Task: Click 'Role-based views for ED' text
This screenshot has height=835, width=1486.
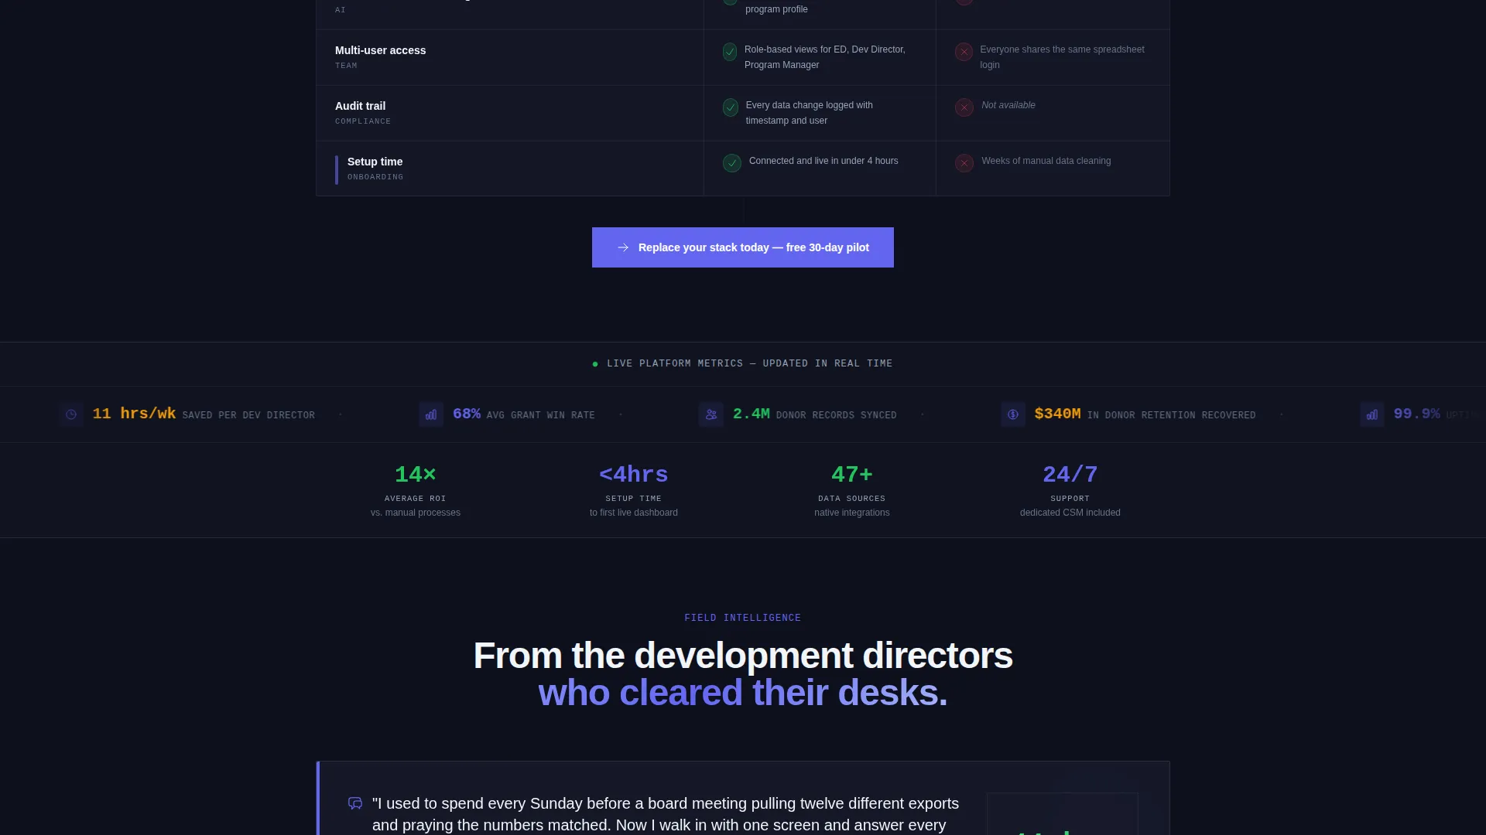Action: (825, 57)
